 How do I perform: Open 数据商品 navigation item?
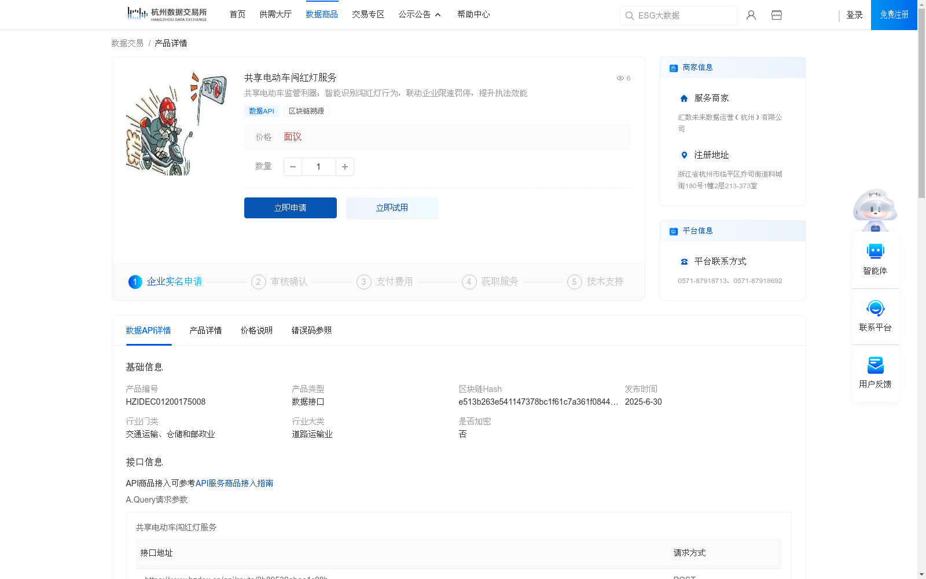pos(322,14)
